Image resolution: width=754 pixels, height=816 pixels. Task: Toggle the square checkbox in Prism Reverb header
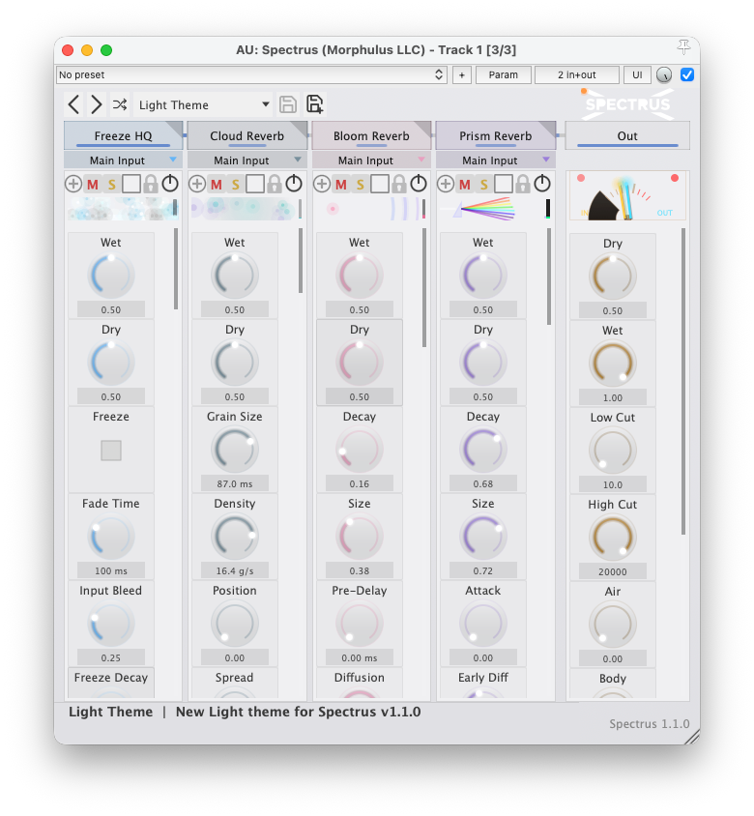[x=504, y=184]
